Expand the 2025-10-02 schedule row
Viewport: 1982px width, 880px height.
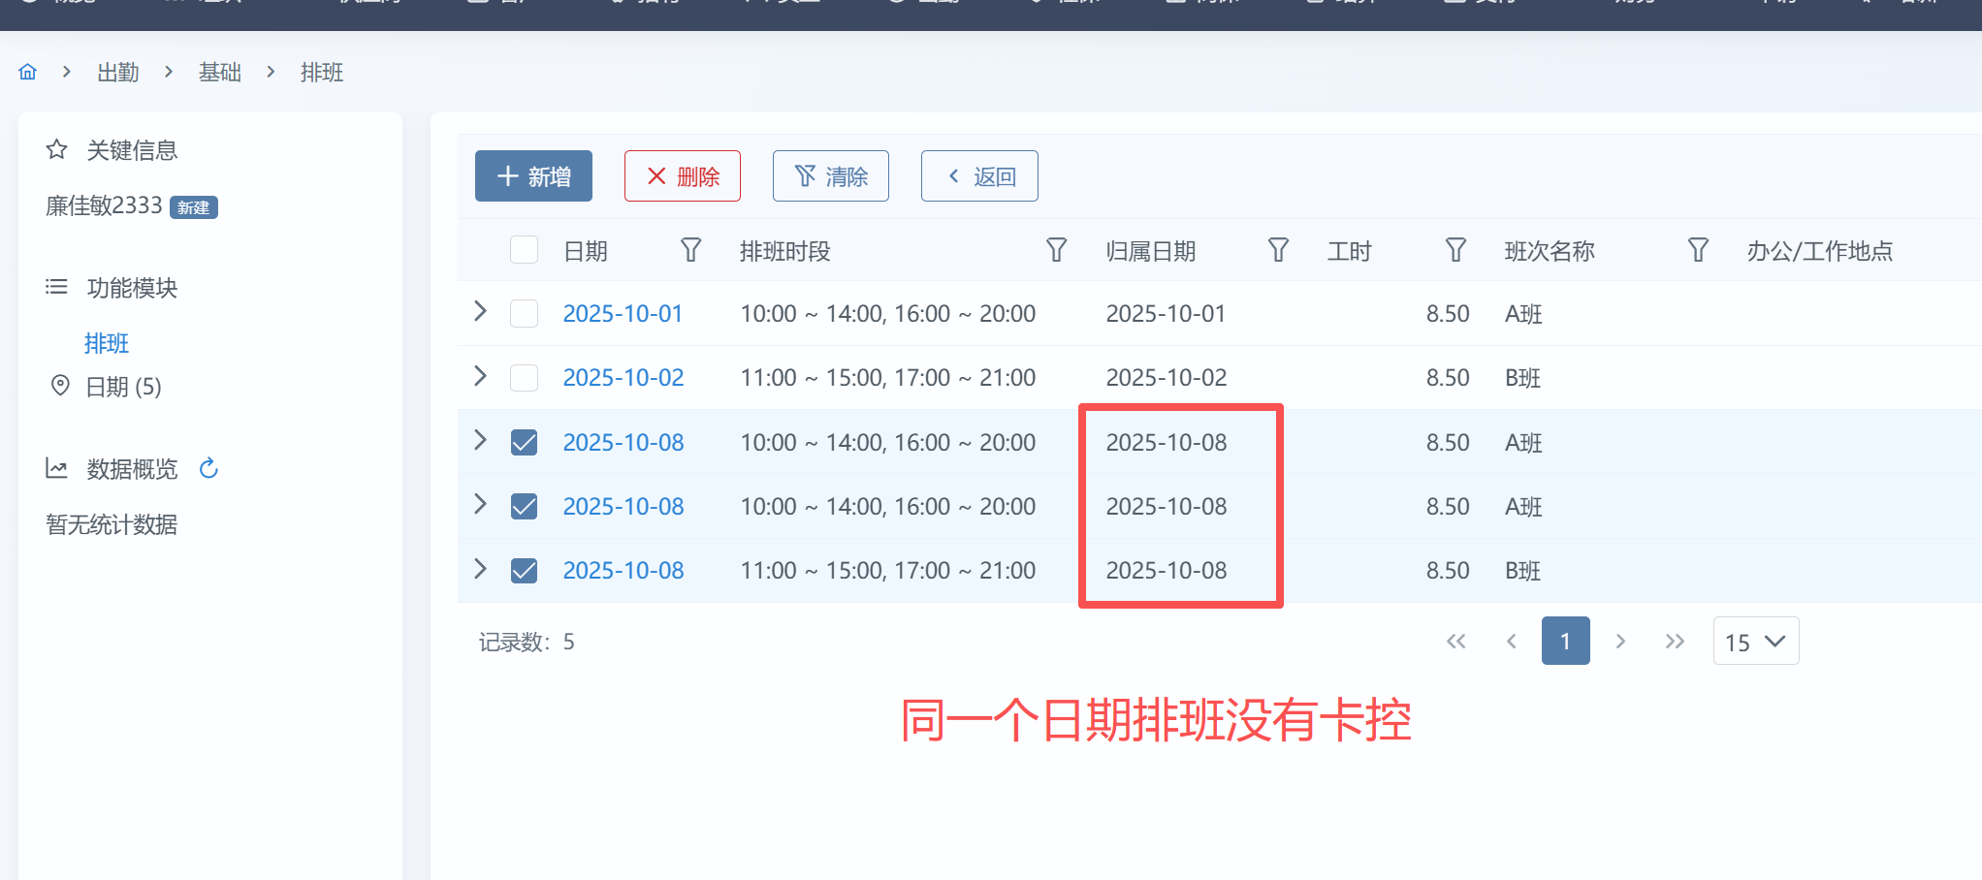coord(480,376)
